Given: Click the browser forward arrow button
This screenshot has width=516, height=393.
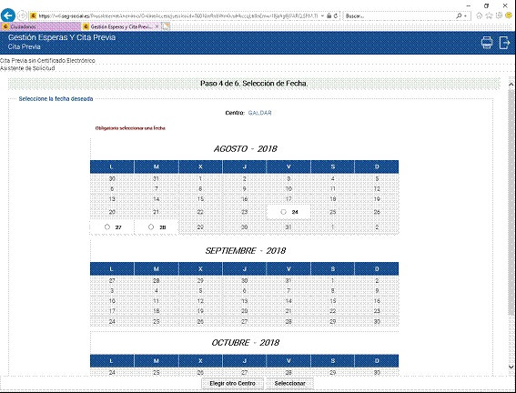Looking at the screenshot, I should (x=22, y=15).
